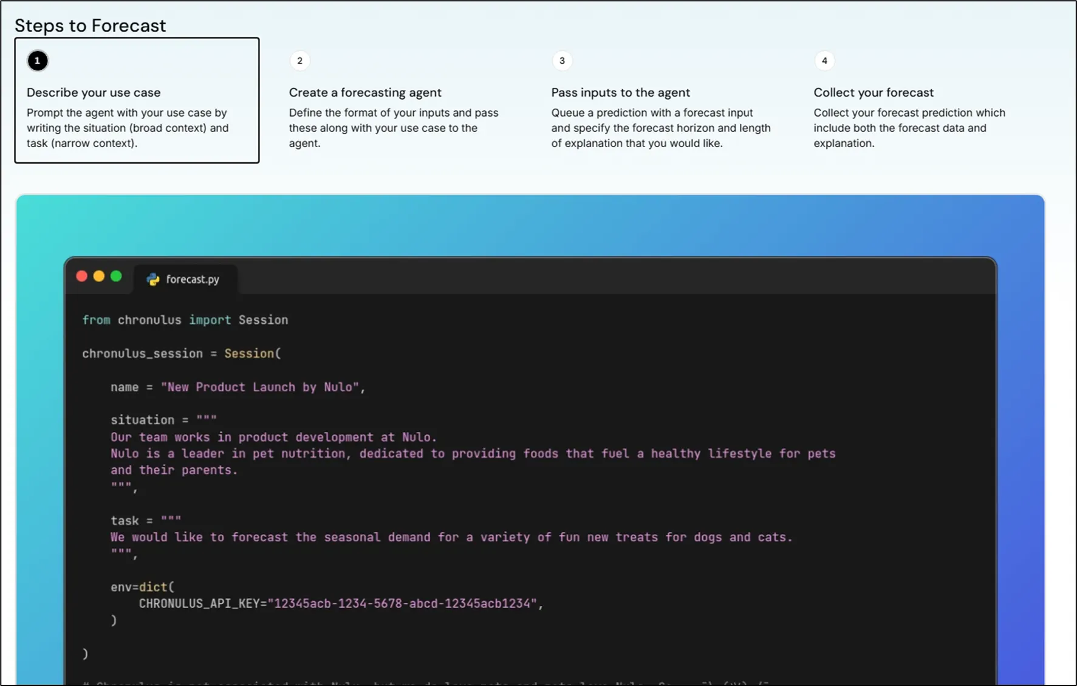
Task: Click the red window dot
Action: pyautogui.click(x=82, y=277)
